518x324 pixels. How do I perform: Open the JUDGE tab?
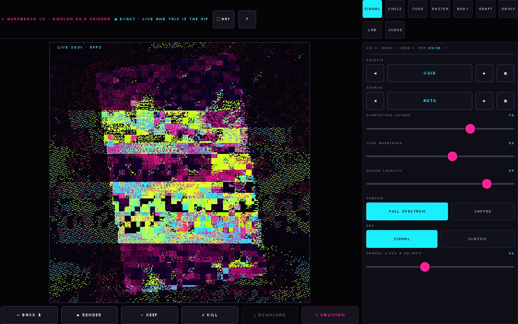click(395, 30)
